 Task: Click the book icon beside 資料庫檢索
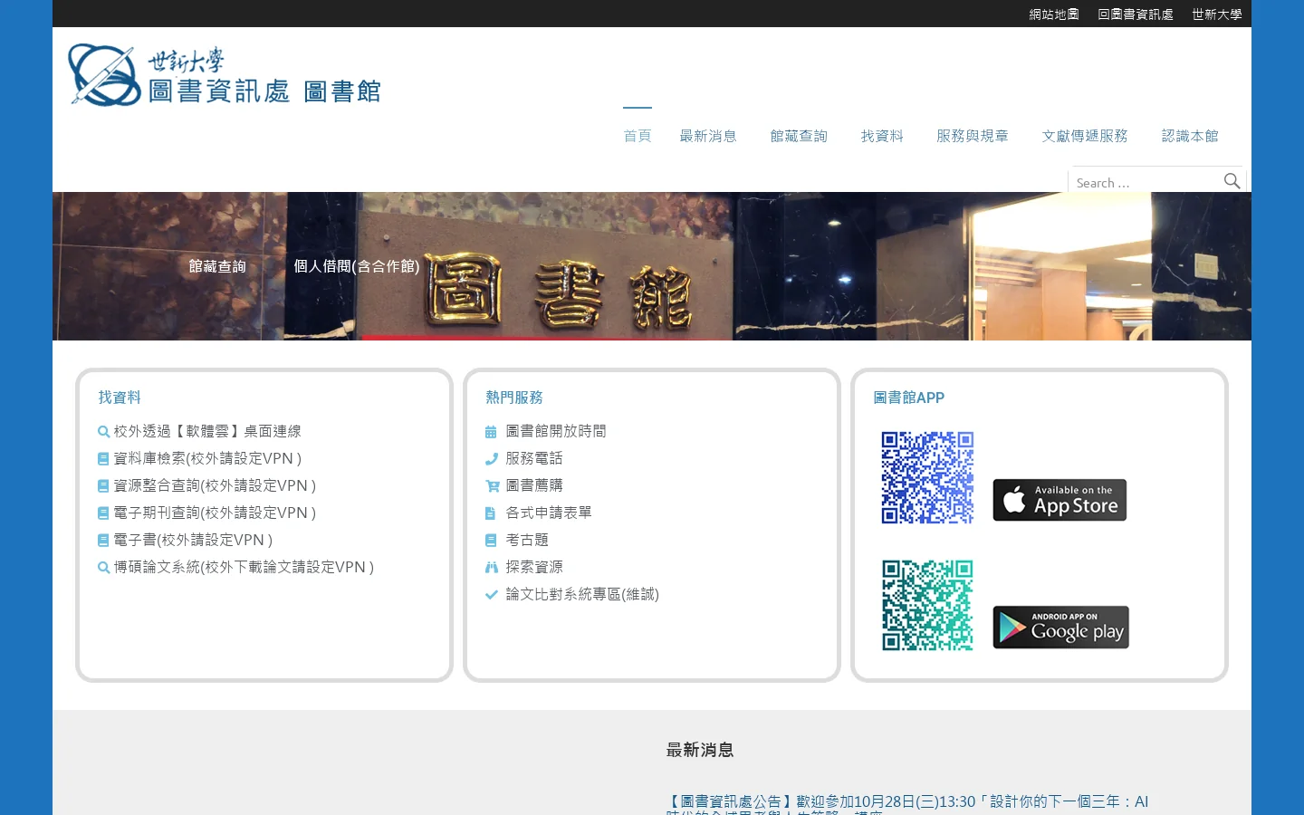click(x=103, y=459)
